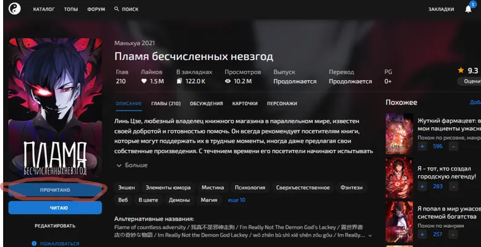Select the Элементы юмора tag
The height and width of the screenshot is (247, 481).
click(168, 188)
